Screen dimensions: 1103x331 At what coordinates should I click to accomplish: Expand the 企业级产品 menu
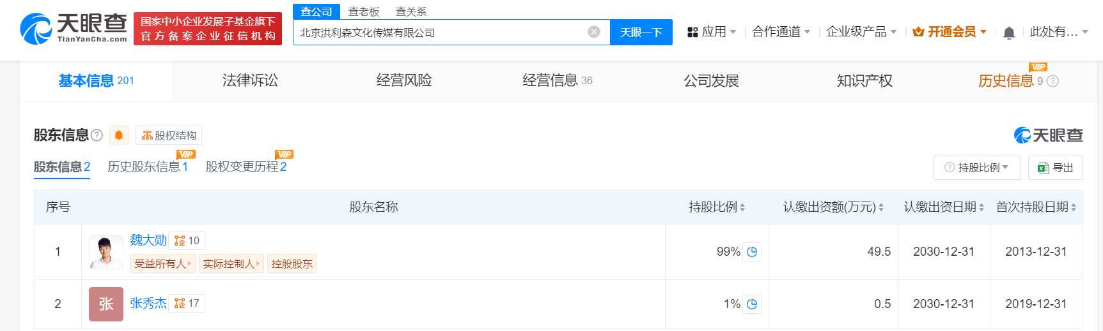[861, 32]
